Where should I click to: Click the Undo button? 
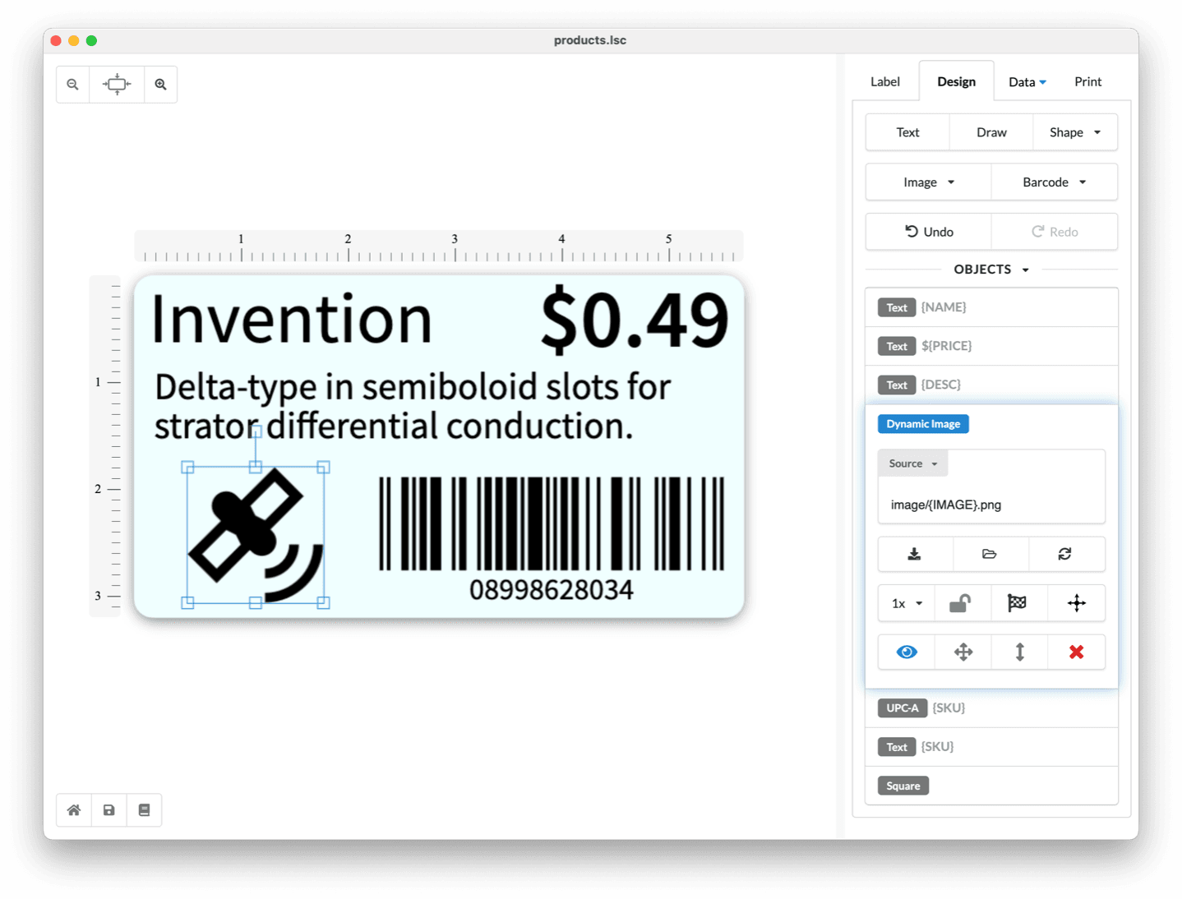(928, 232)
